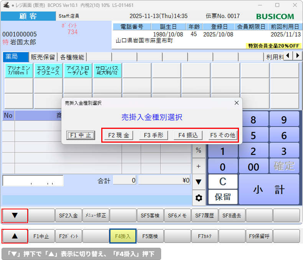
Task: Click the percent key
Action: pos(198,151)
